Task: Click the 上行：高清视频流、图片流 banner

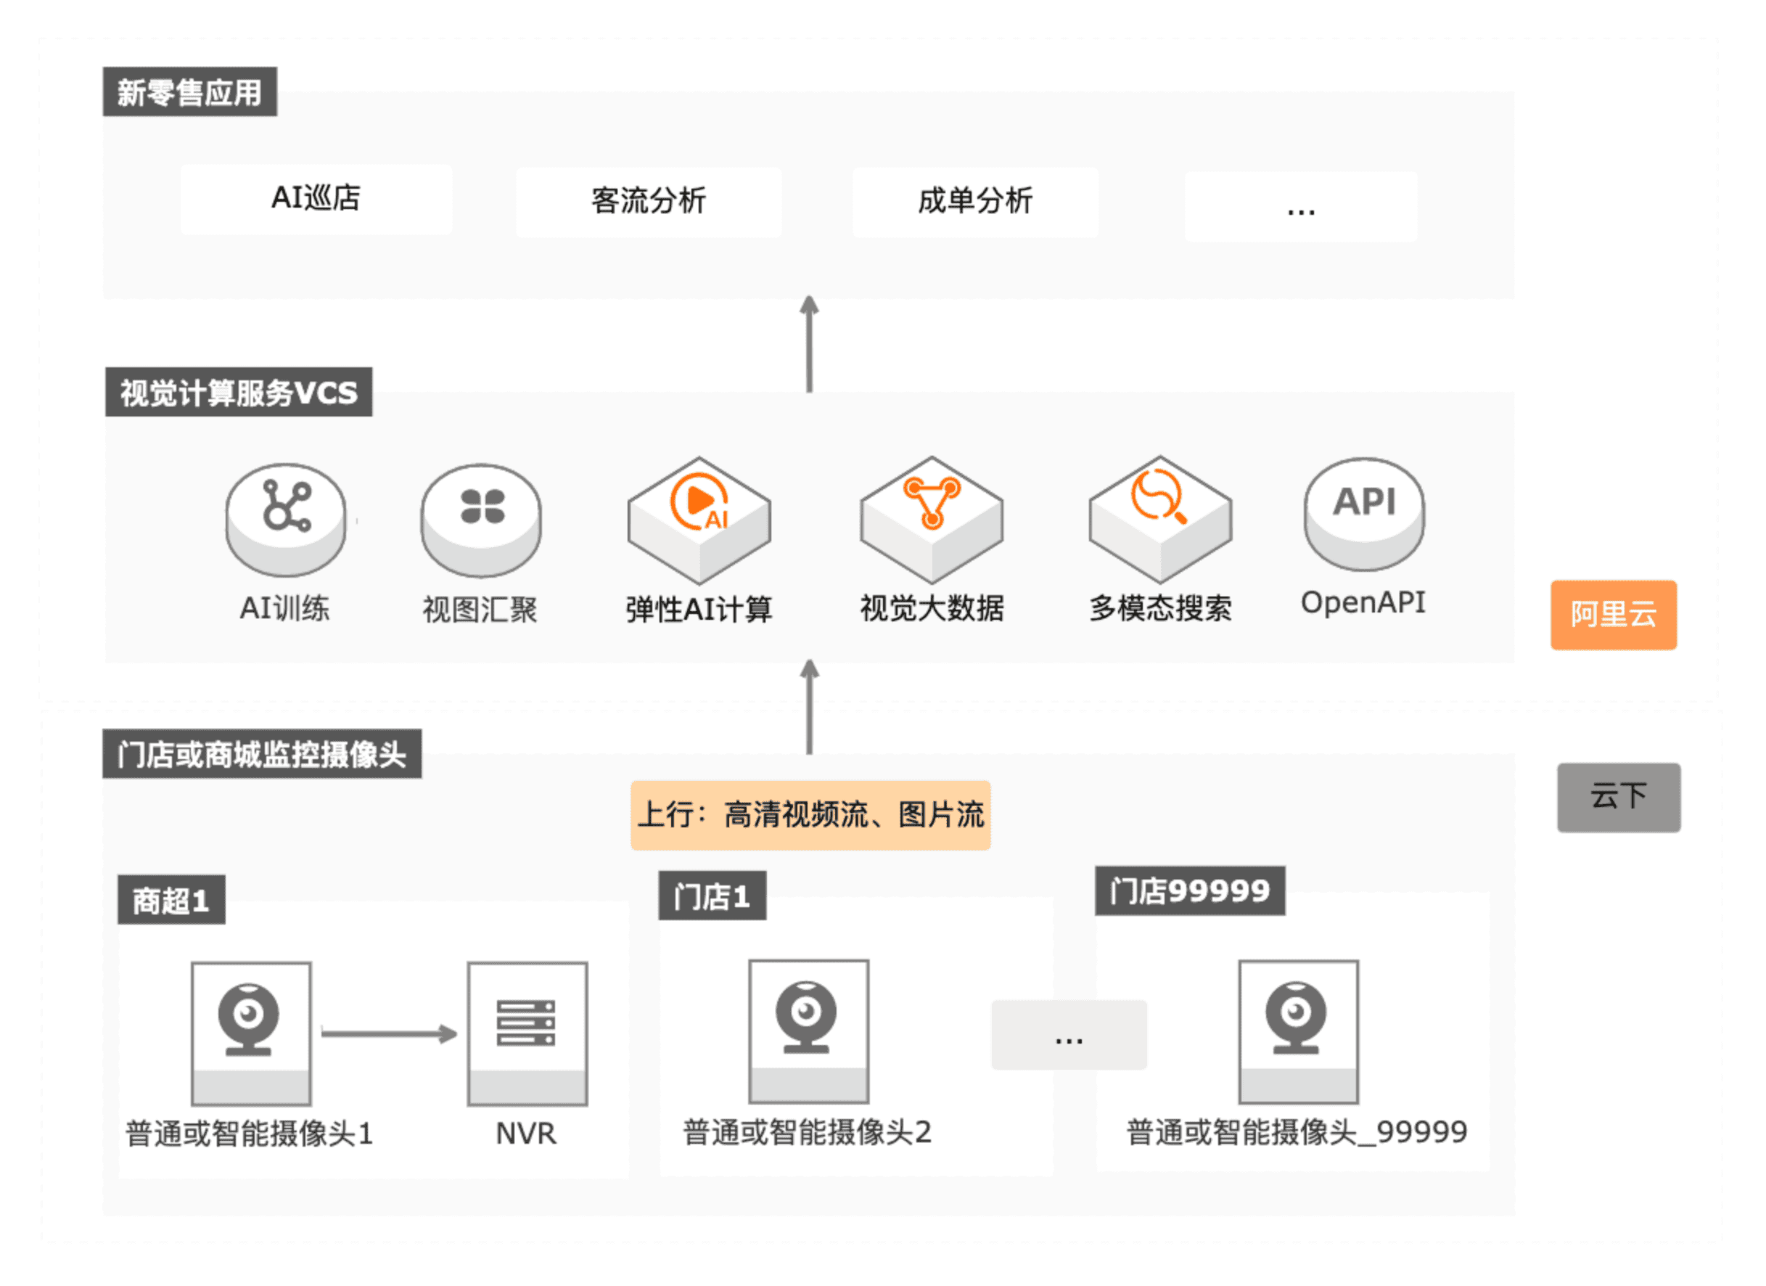Action: 810,815
